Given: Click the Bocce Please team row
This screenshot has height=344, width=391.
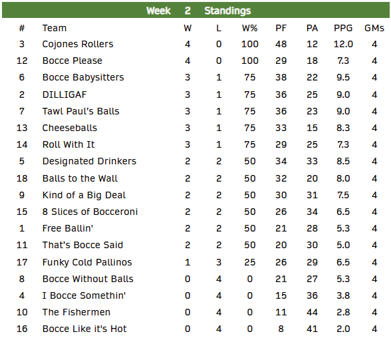Looking at the screenshot, I should click(195, 61).
